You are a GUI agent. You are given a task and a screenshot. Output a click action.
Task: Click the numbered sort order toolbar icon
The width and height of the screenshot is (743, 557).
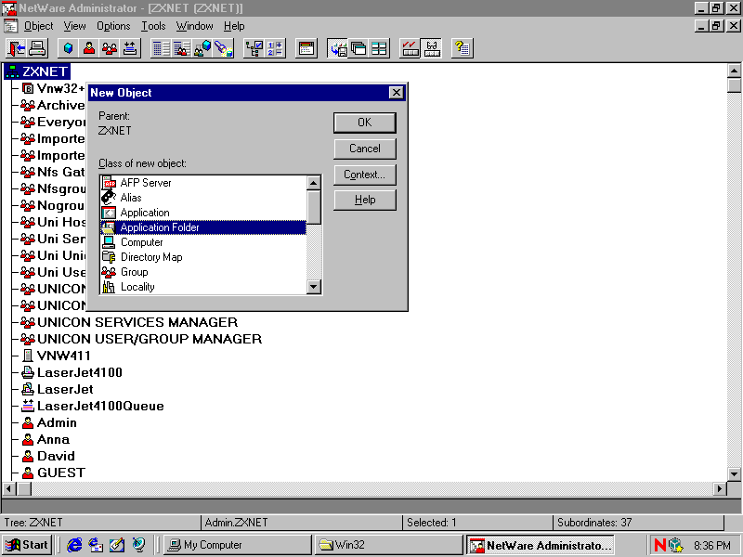pos(275,48)
